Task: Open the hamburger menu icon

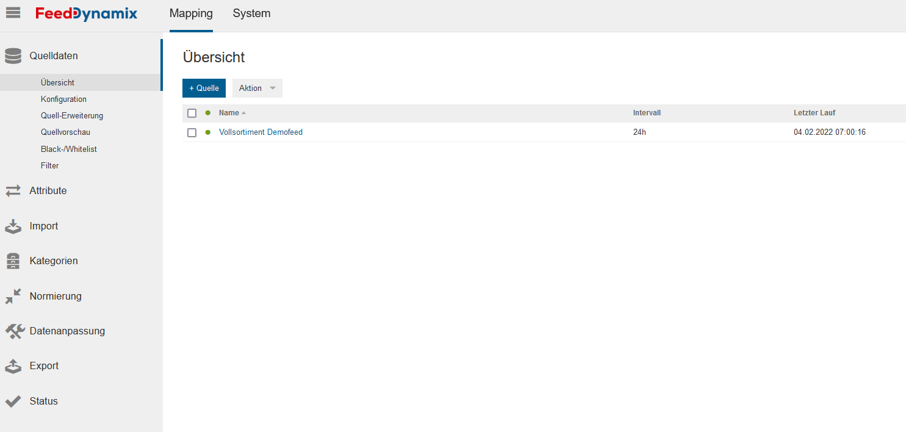Action: (13, 13)
